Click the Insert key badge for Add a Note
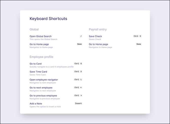This screenshot has width=170, height=124. click(x=78, y=103)
